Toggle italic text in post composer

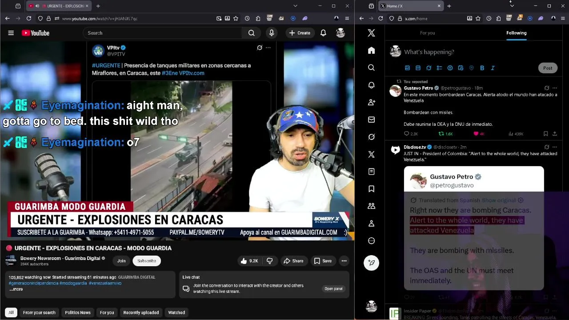(493, 68)
